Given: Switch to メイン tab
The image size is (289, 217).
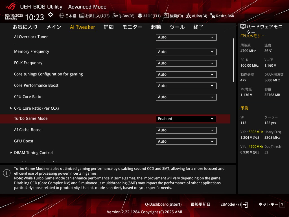Looking at the screenshot, I should pyautogui.click(x=54, y=27).
